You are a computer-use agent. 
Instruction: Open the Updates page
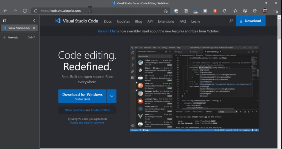(123, 21)
